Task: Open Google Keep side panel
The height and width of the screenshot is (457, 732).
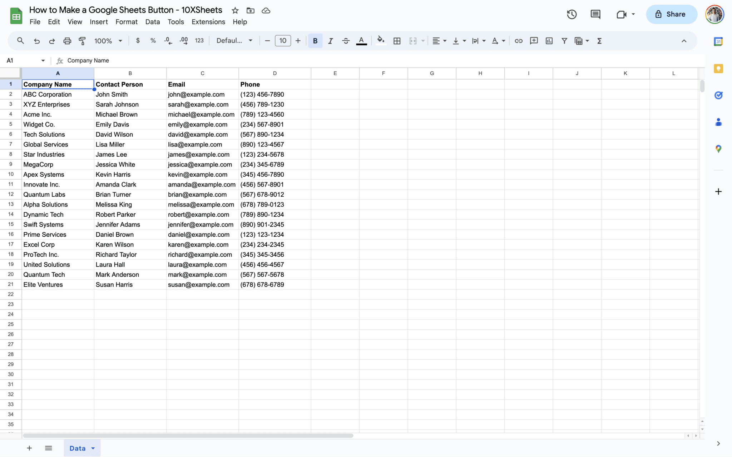Action: coord(718,69)
